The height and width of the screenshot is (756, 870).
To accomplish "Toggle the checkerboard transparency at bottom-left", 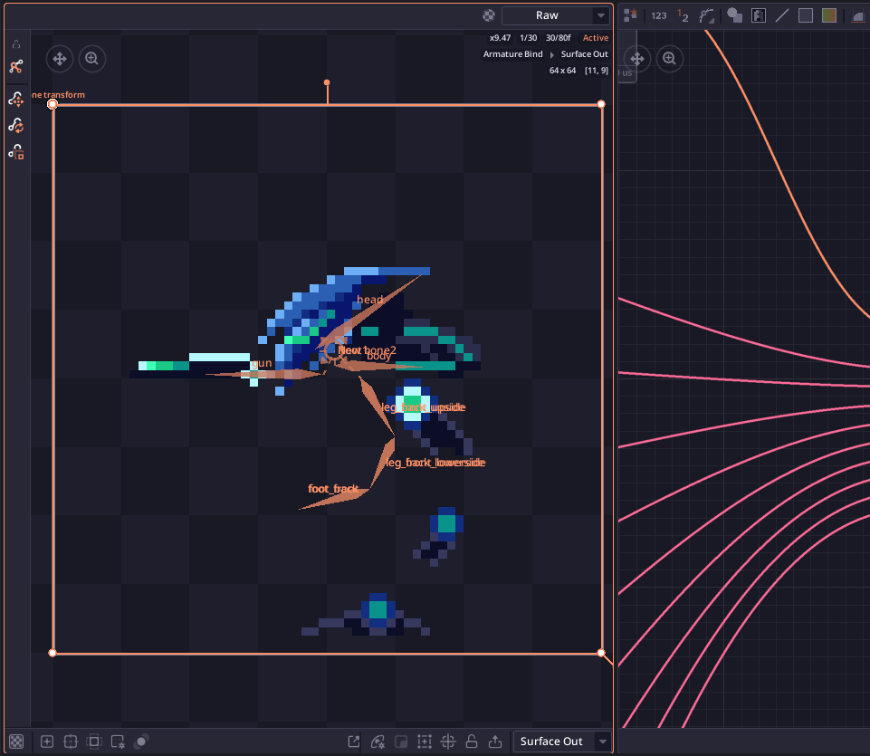I will click(x=16, y=741).
